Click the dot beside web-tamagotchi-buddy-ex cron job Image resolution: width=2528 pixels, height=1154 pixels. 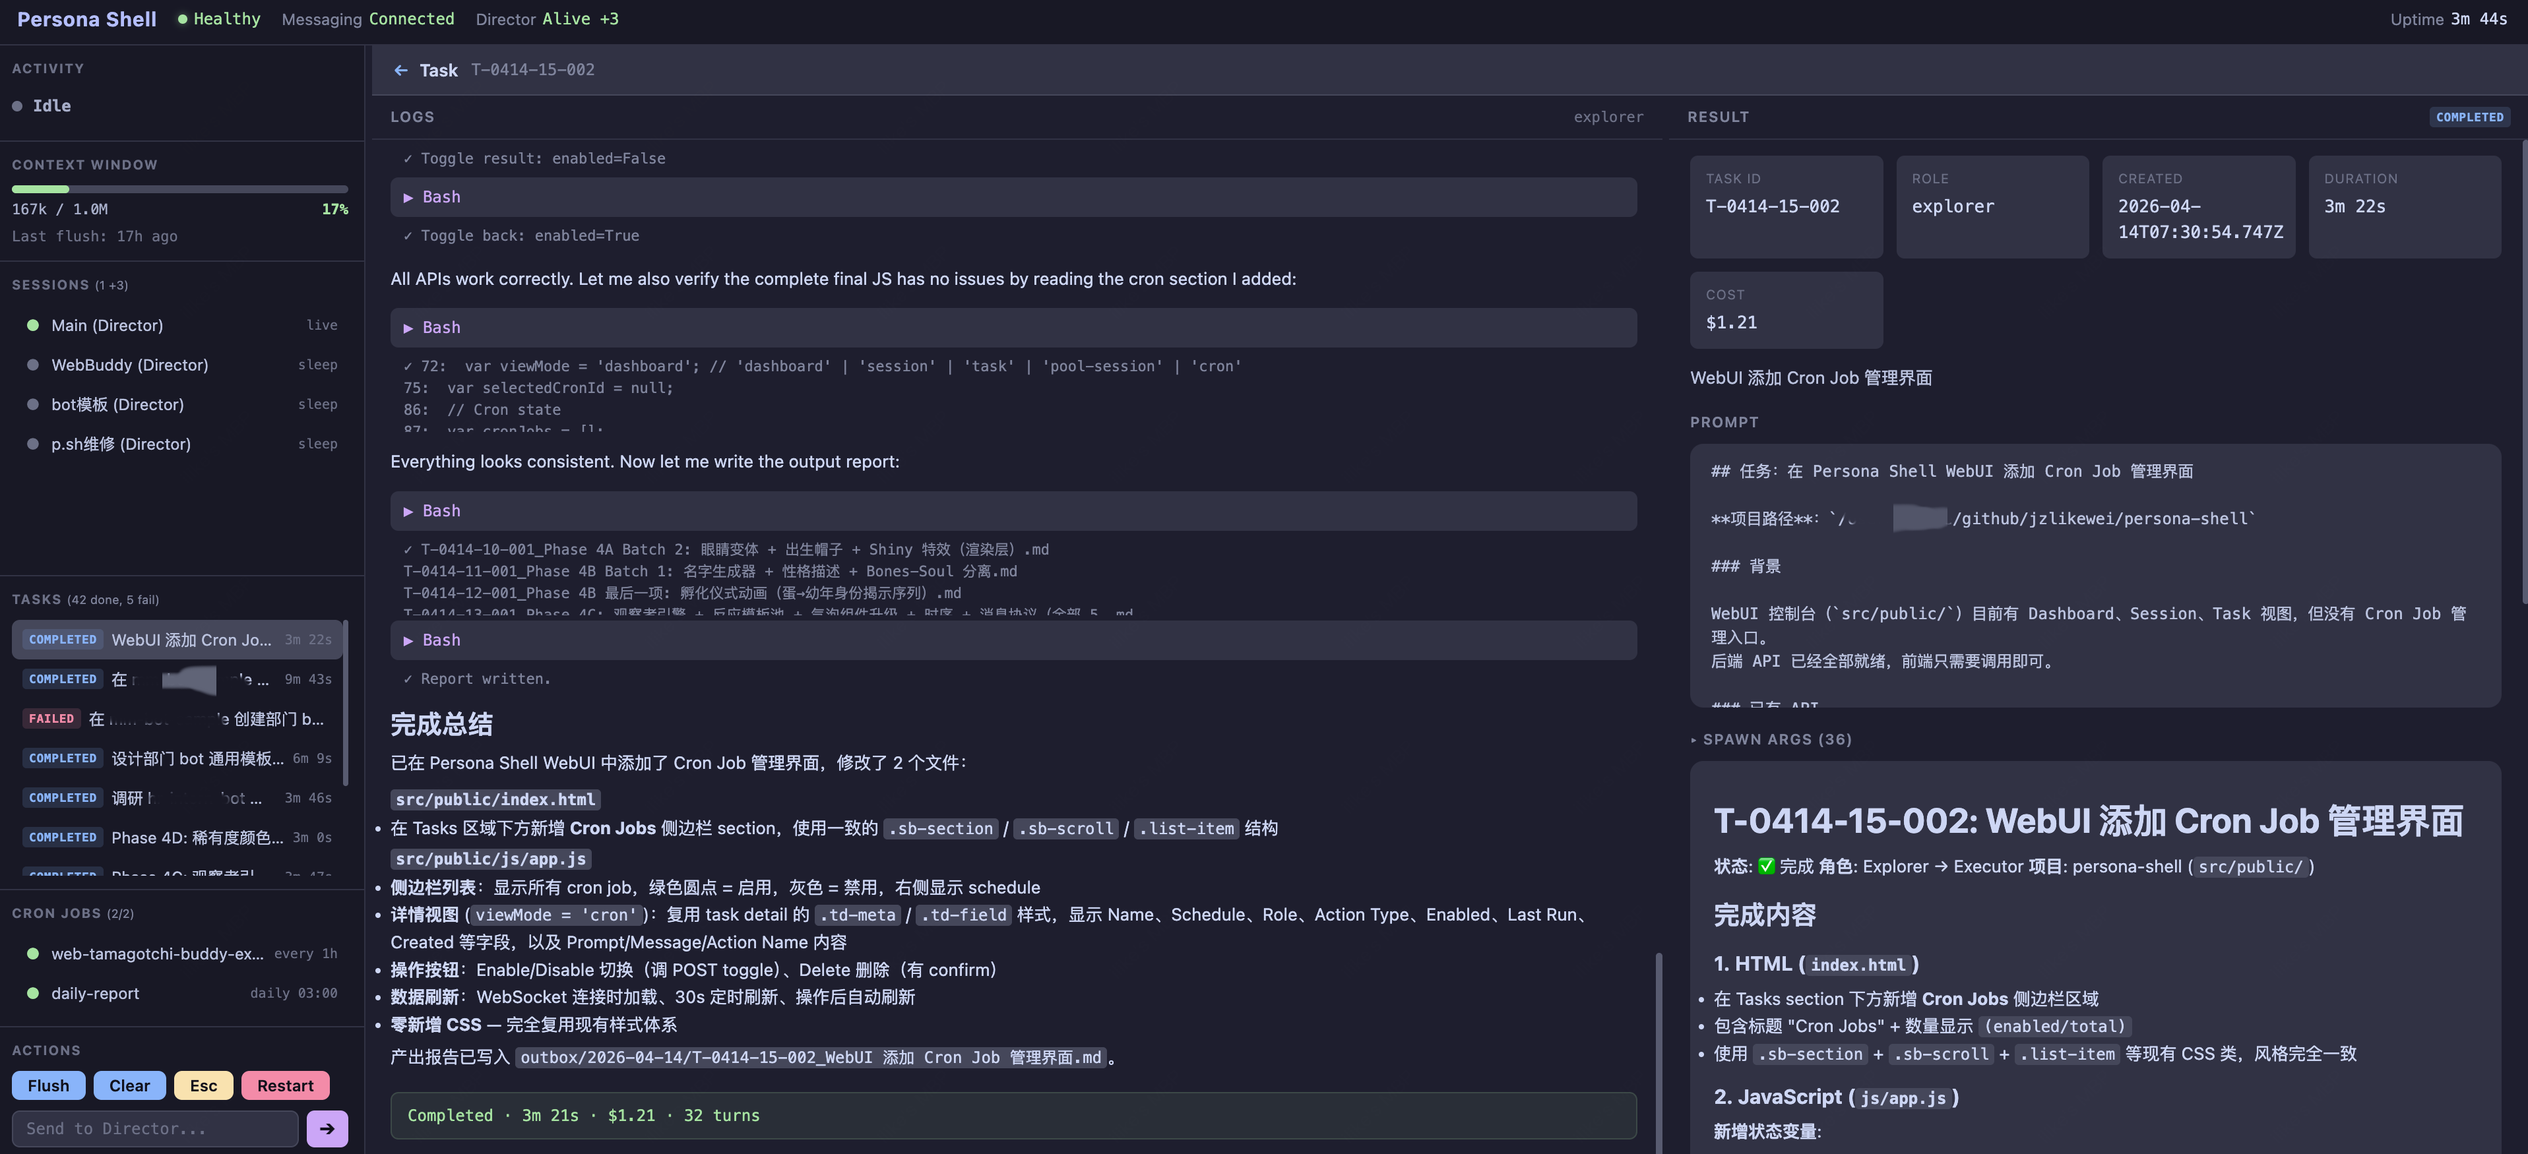coord(32,953)
